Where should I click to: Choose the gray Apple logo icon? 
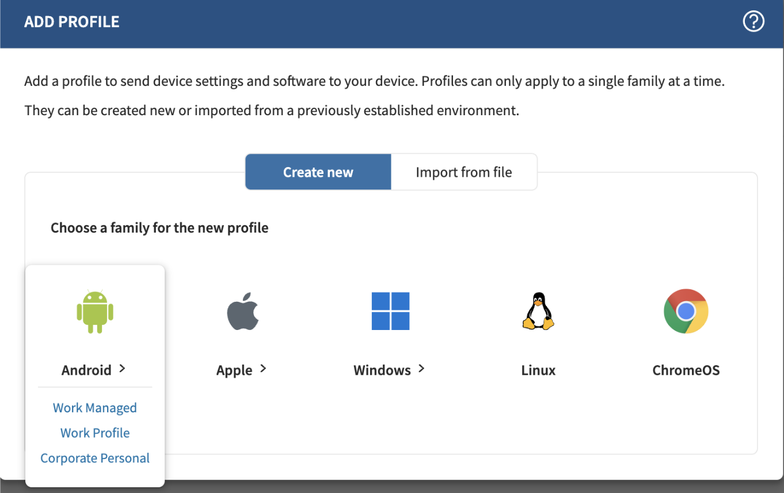coord(243,311)
